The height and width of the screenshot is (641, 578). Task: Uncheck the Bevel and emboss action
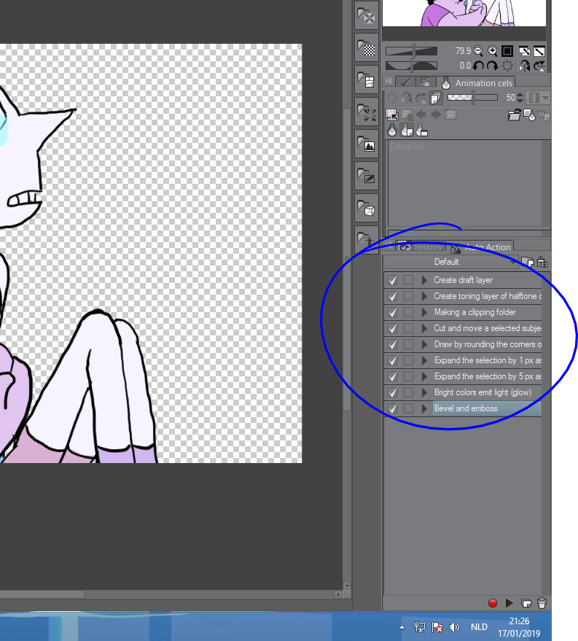pos(392,409)
